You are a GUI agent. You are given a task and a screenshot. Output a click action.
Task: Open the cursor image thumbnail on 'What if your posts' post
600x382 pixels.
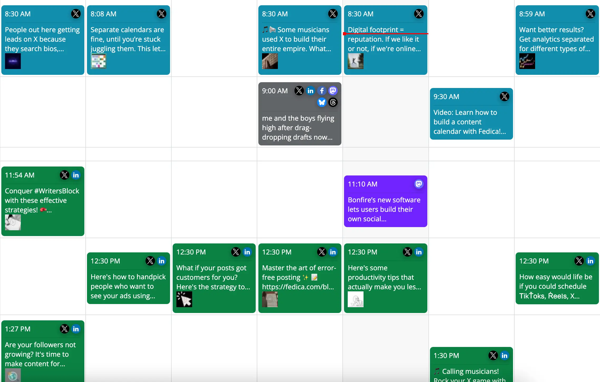tap(184, 299)
